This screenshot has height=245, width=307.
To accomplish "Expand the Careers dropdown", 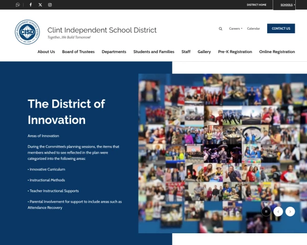I will 235,29.
